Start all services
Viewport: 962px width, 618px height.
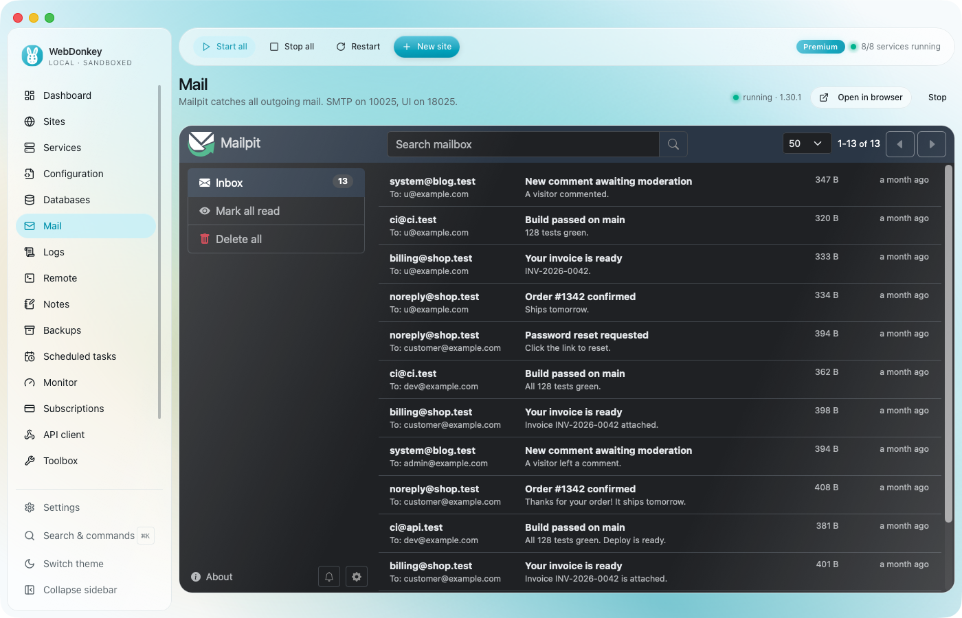pyautogui.click(x=225, y=47)
